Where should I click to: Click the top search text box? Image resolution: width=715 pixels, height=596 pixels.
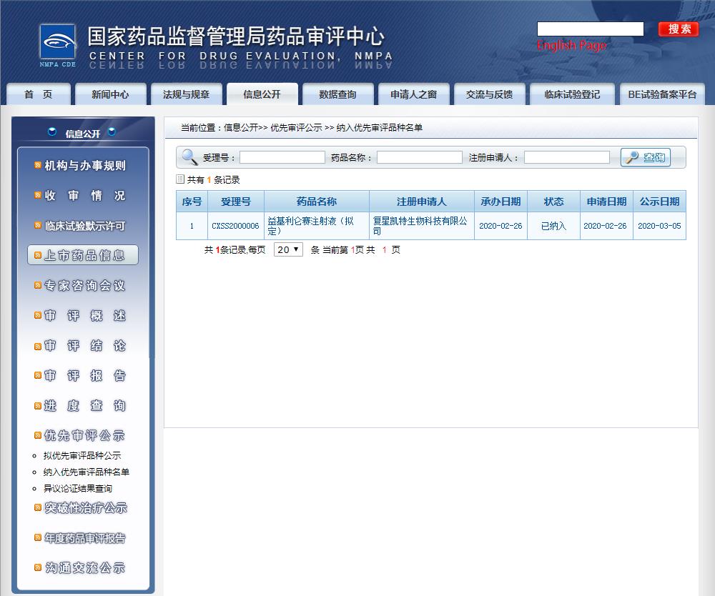(590, 29)
